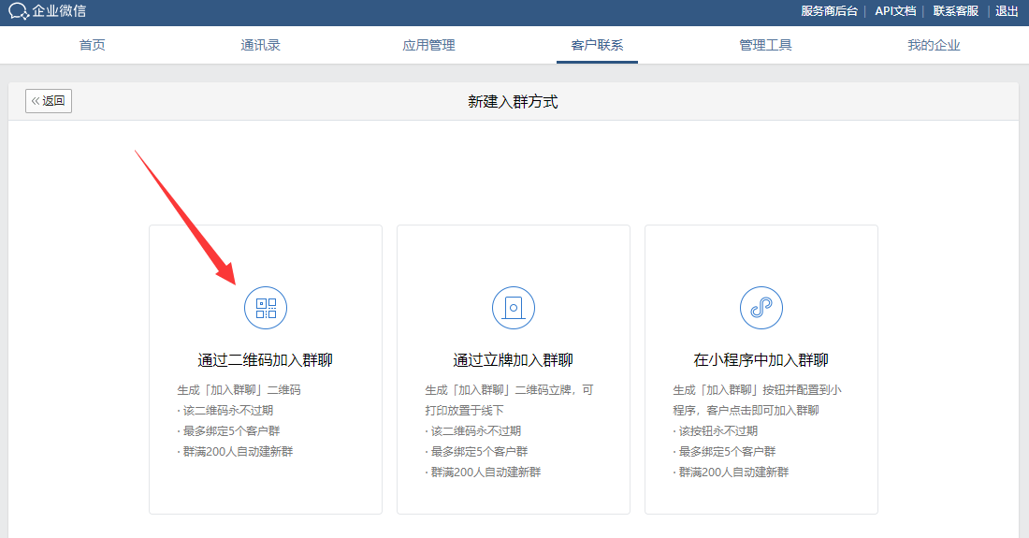Viewport: 1029px width, 538px height.
Task: Click the mini program icon for joining group
Action: pyautogui.click(x=761, y=308)
